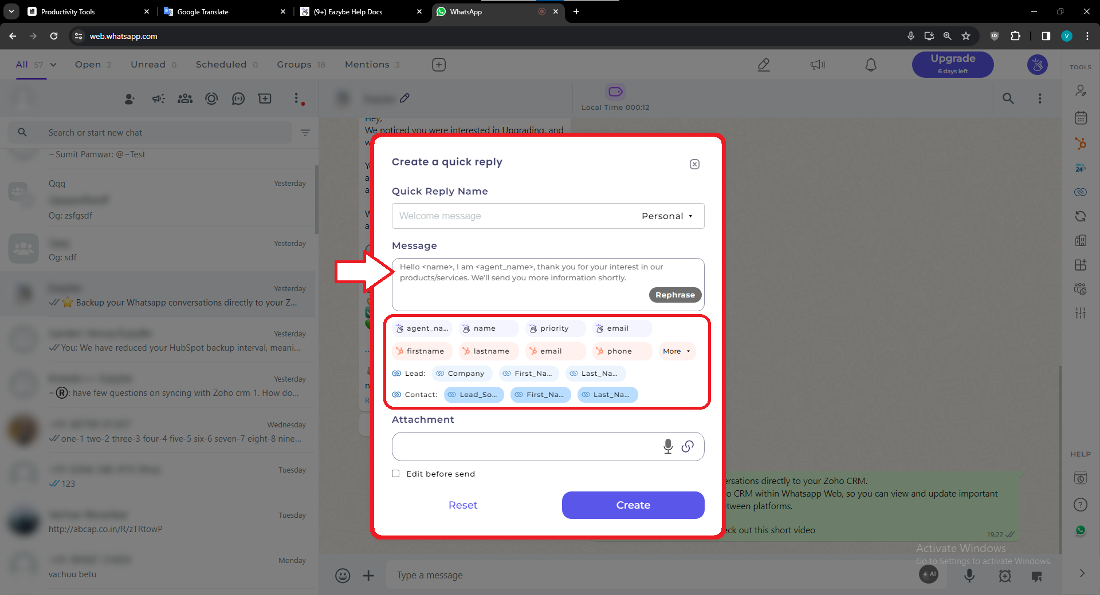The width and height of the screenshot is (1100, 595).
Task: Switch to the Unread tab
Action: pyautogui.click(x=154, y=65)
